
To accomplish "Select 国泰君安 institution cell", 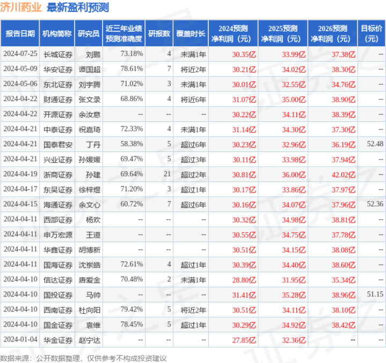I will (58, 144).
